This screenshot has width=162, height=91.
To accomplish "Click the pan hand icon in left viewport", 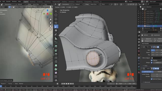I will 50,23.
